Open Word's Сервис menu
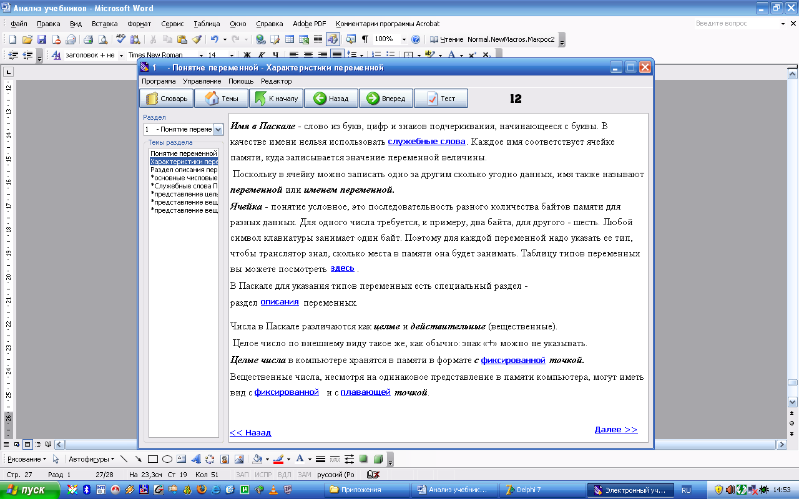799x499 pixels. [172, 24]
